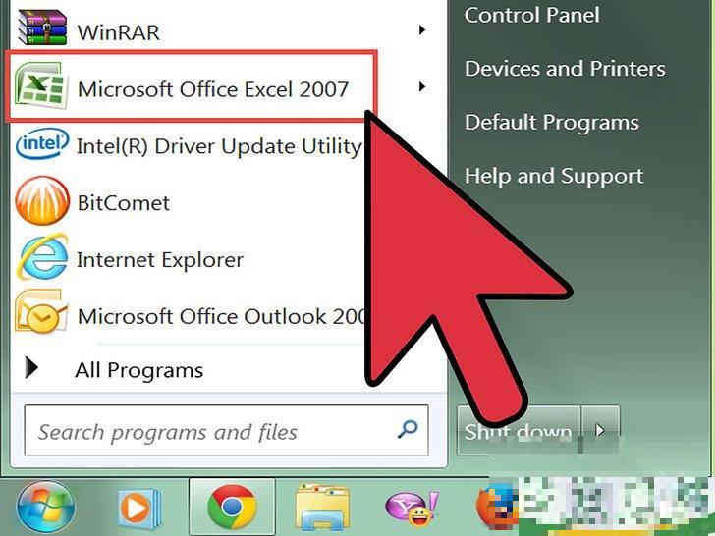Expand Excel 2007 recent files arrow
Screen dimensions: 715x536
click(x=422, y=86)
